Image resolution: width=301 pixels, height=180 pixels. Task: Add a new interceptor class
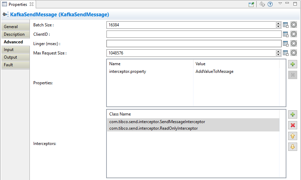[x=293, y=114]
